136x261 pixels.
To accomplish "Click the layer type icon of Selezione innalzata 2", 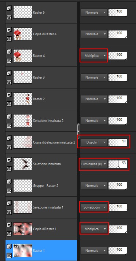I will click(x=9, y=116).
